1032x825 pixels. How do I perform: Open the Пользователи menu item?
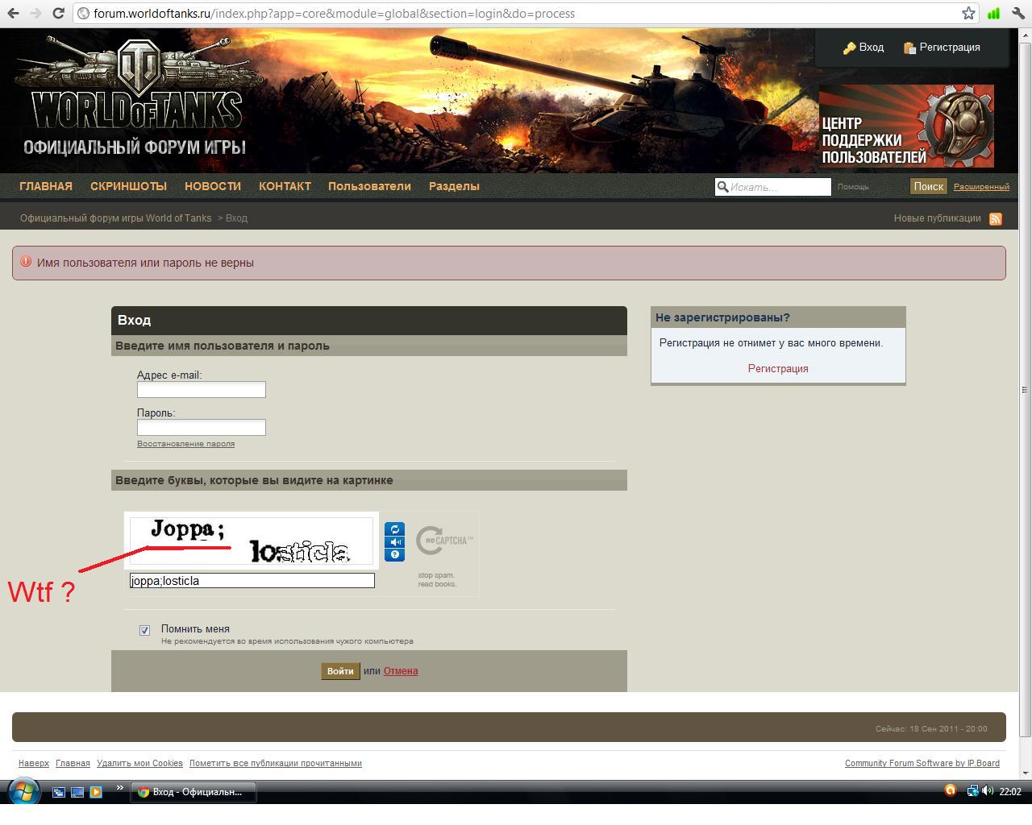[369, 186]
